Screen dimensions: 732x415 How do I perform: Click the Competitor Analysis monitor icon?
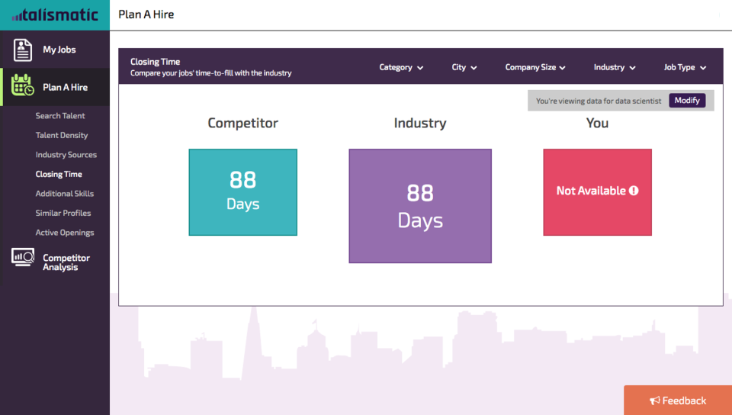click(23, 257)
